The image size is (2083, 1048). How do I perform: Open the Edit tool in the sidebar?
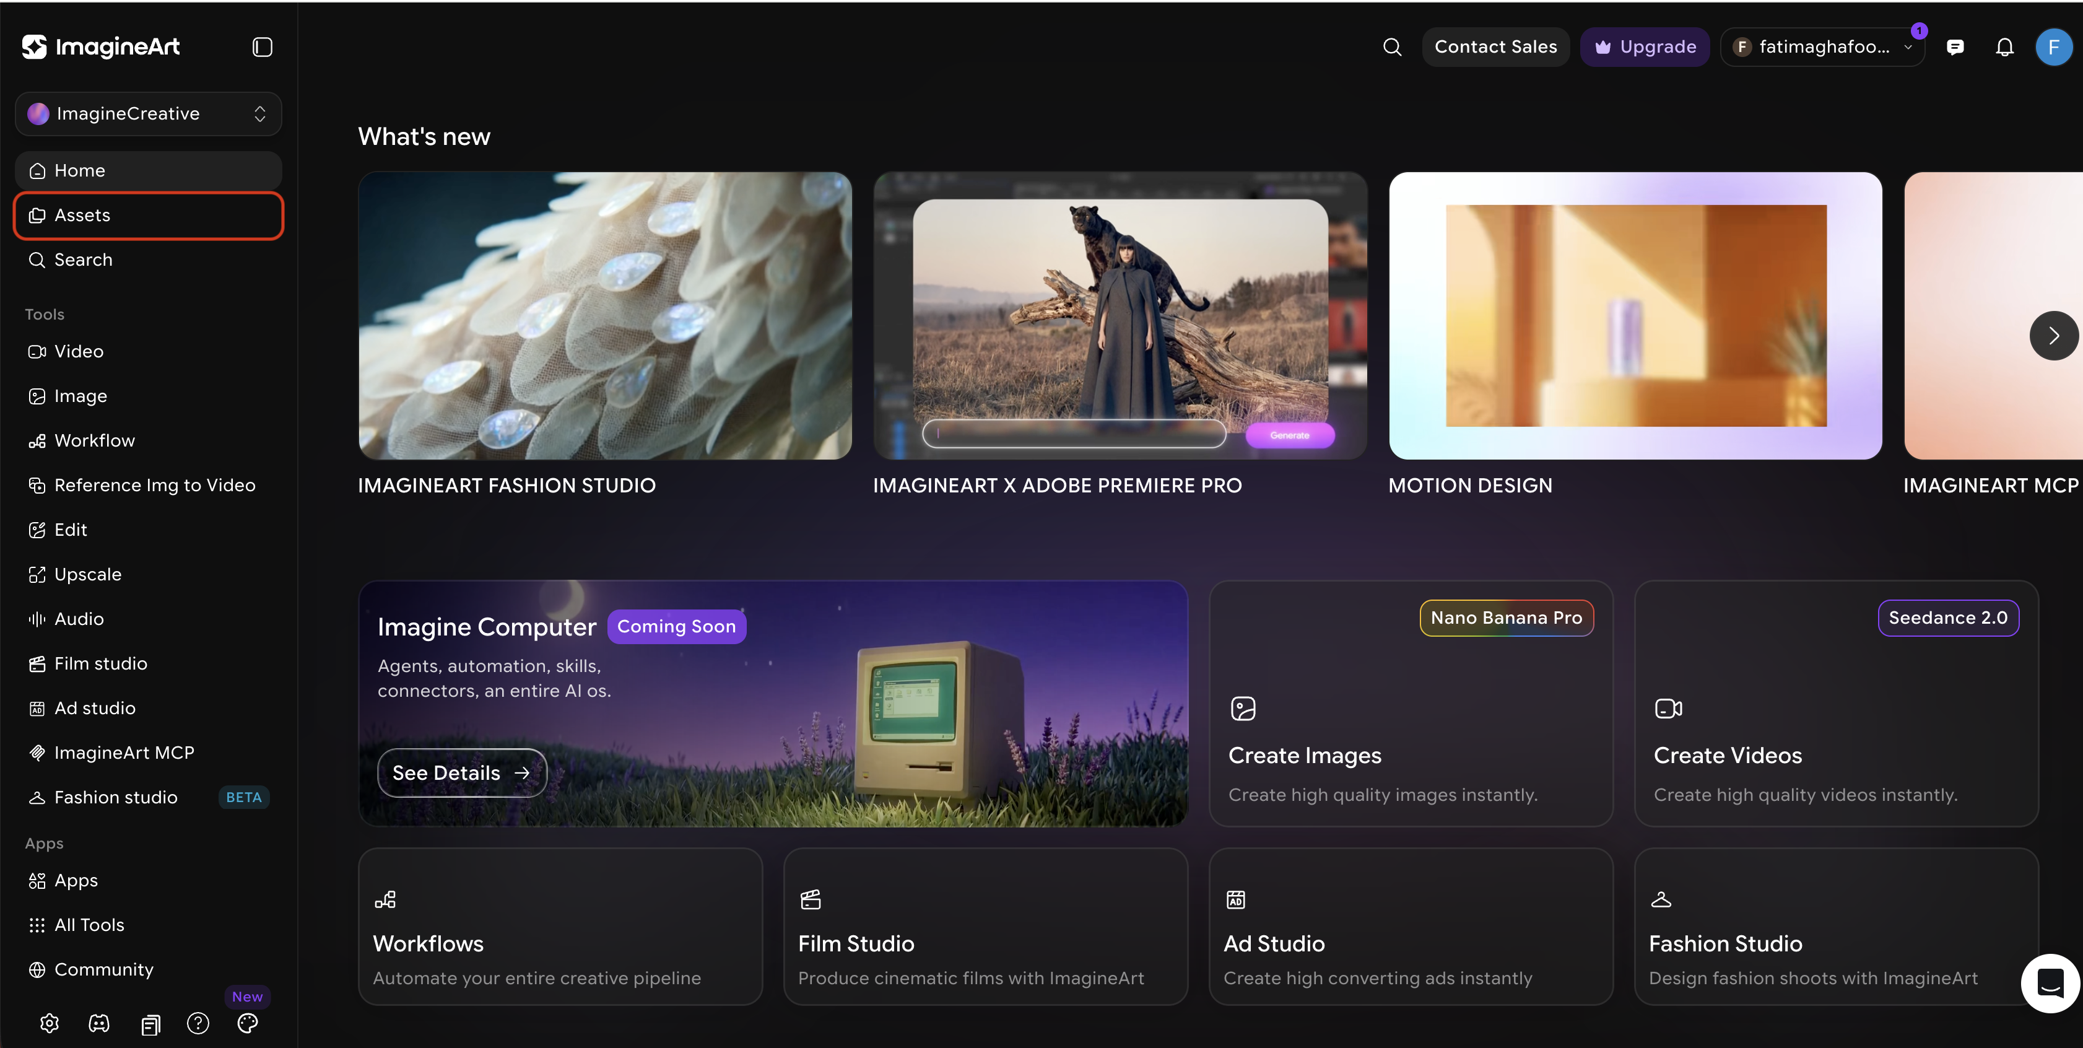coord(148,530)
